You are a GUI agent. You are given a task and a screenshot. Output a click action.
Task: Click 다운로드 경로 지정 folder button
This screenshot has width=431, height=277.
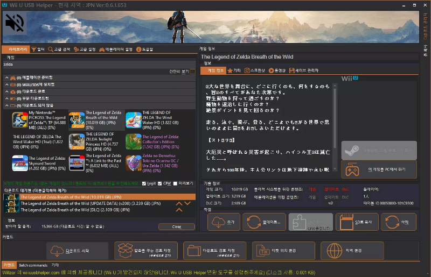(x=214, y=251)
